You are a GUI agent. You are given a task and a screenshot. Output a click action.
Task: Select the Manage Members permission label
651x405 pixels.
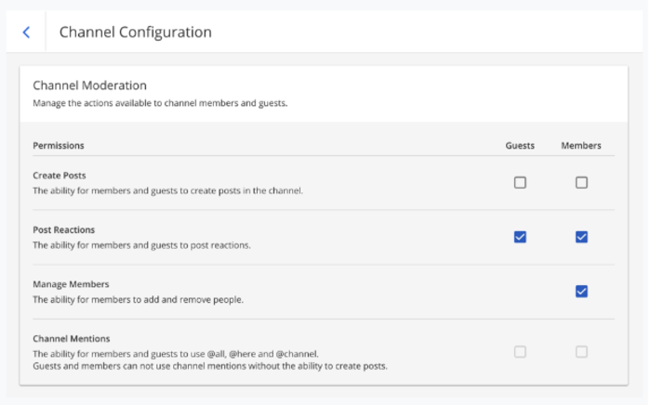[x=71, y=284]
